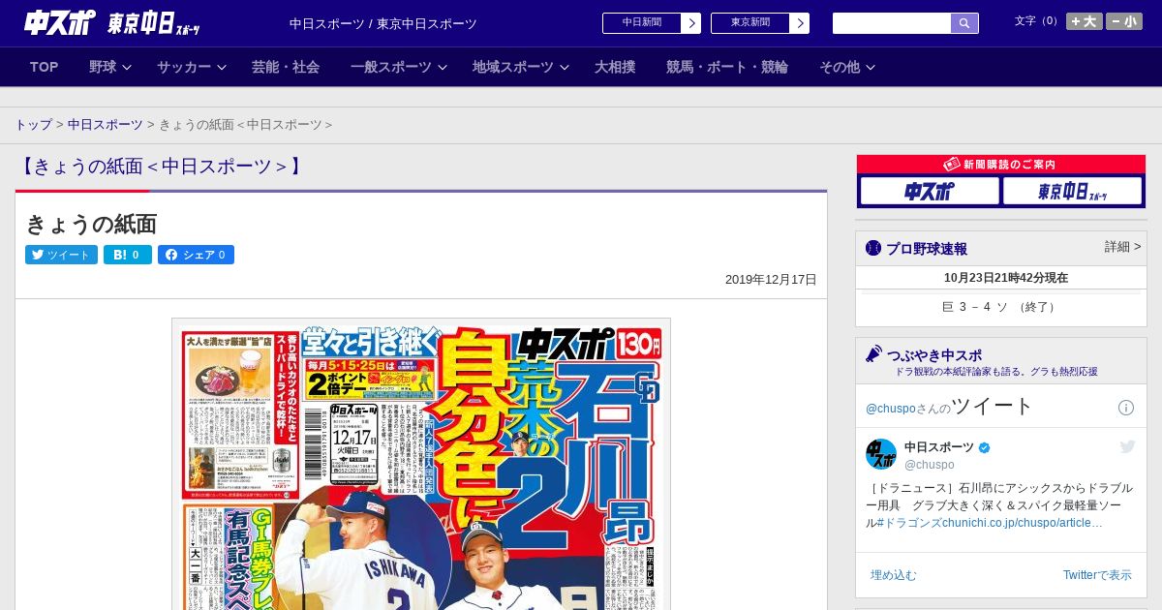Screen dimensions: 1162x610
Task: Open the 東京新聞 link button
Action: tap(749, 23)
